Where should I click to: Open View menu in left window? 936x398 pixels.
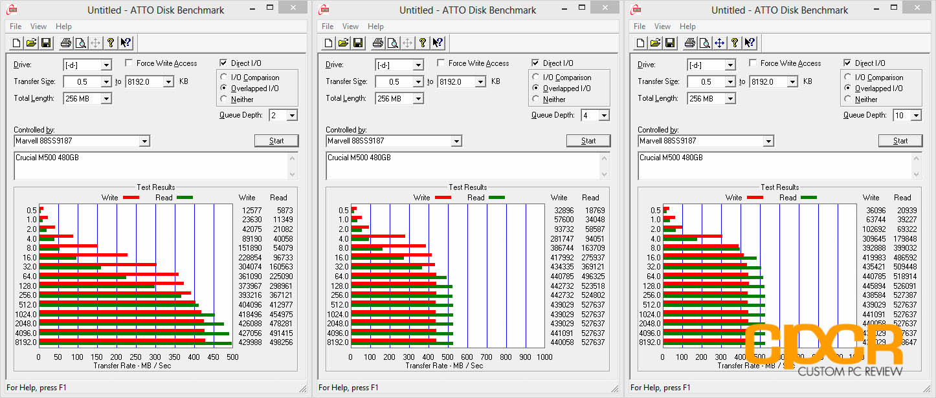[38, 26]
